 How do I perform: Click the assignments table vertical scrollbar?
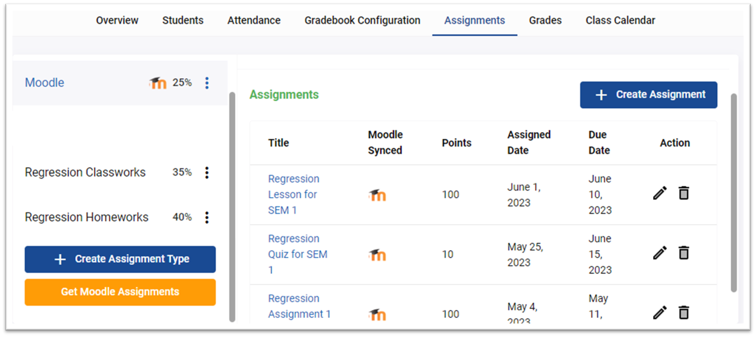pos(734,190)
